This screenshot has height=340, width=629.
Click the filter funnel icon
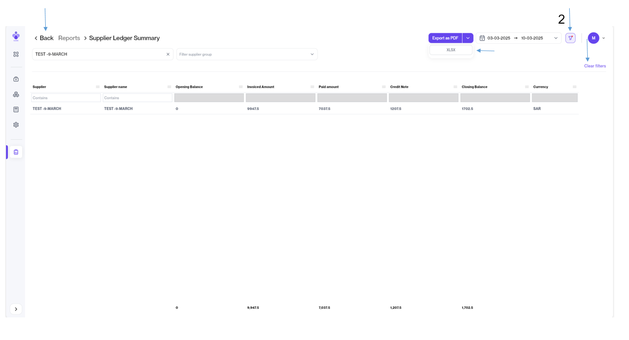[570, 38]
